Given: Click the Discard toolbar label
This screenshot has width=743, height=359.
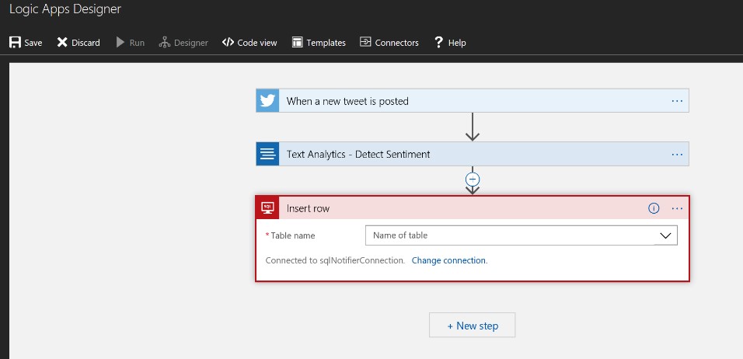Looking at the screenshot, I should click(x=85, y=43).
